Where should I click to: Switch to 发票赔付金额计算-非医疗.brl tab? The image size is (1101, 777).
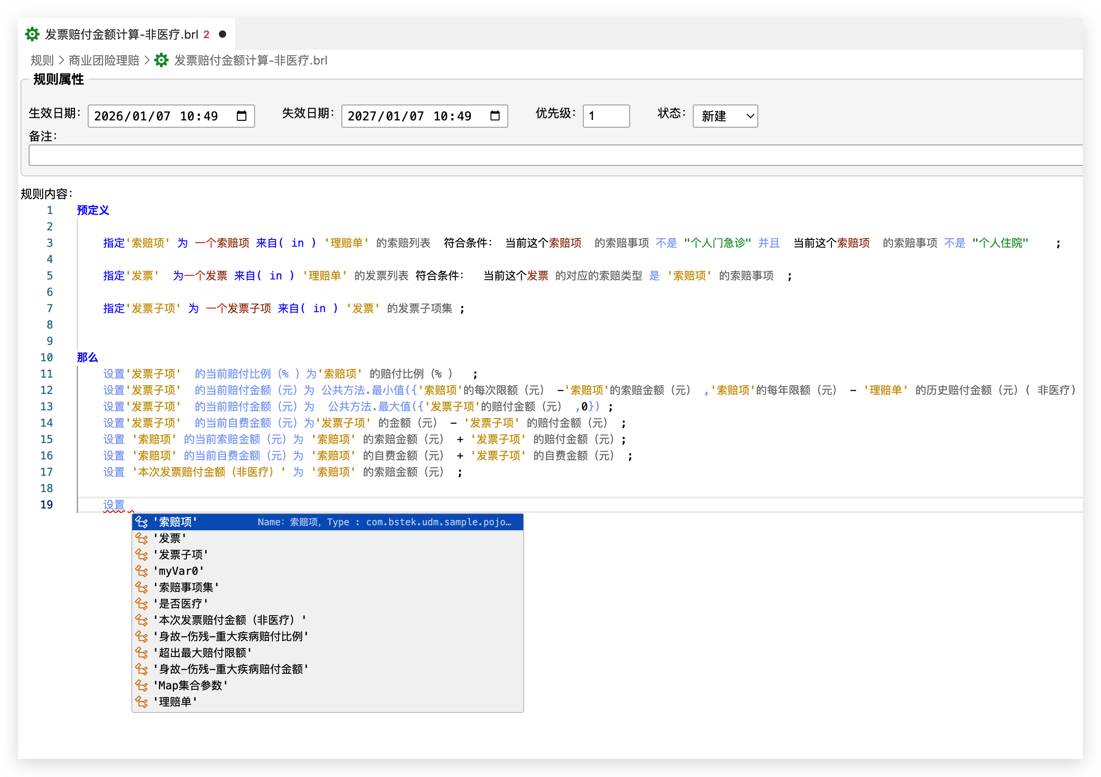121,35
